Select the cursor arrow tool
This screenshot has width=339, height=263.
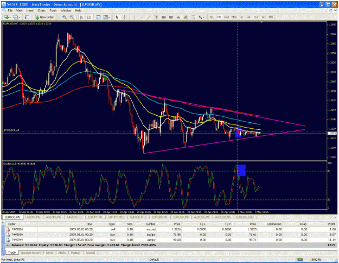pyautogui.click(x=117, y=17)
